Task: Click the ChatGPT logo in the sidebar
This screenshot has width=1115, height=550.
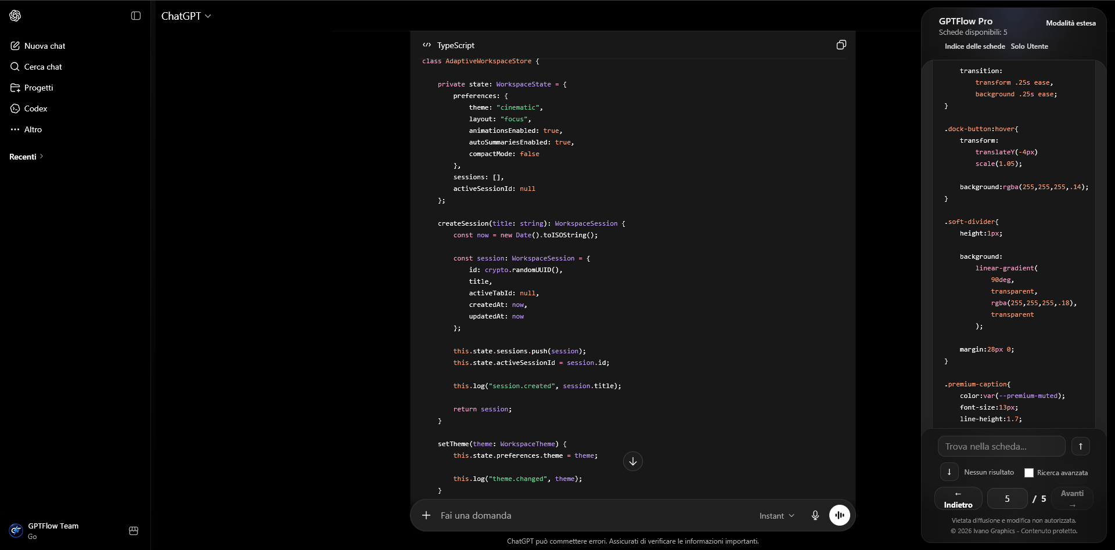Action: pyautogui.click(x=16, y=16)
